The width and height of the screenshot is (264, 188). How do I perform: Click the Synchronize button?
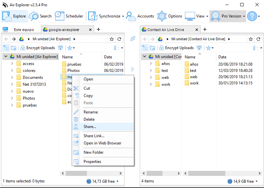[x=104, y=16]
